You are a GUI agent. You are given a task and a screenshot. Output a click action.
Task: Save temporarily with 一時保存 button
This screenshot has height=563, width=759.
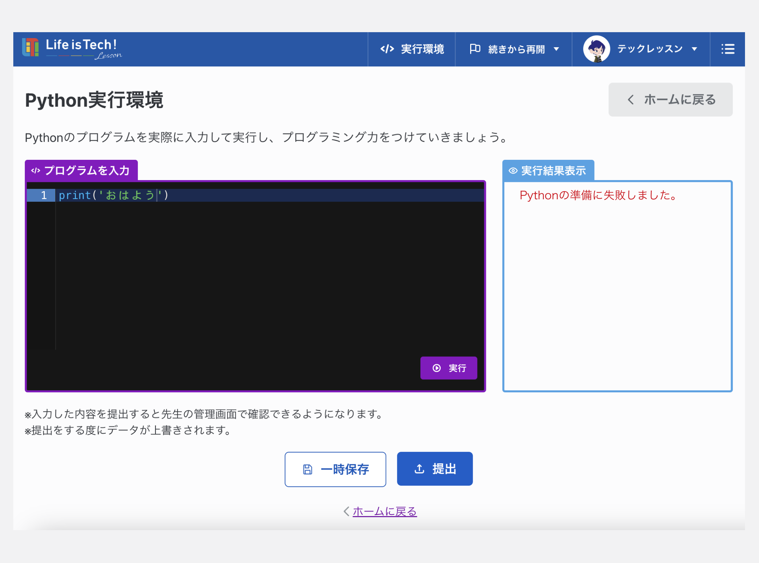335,469
